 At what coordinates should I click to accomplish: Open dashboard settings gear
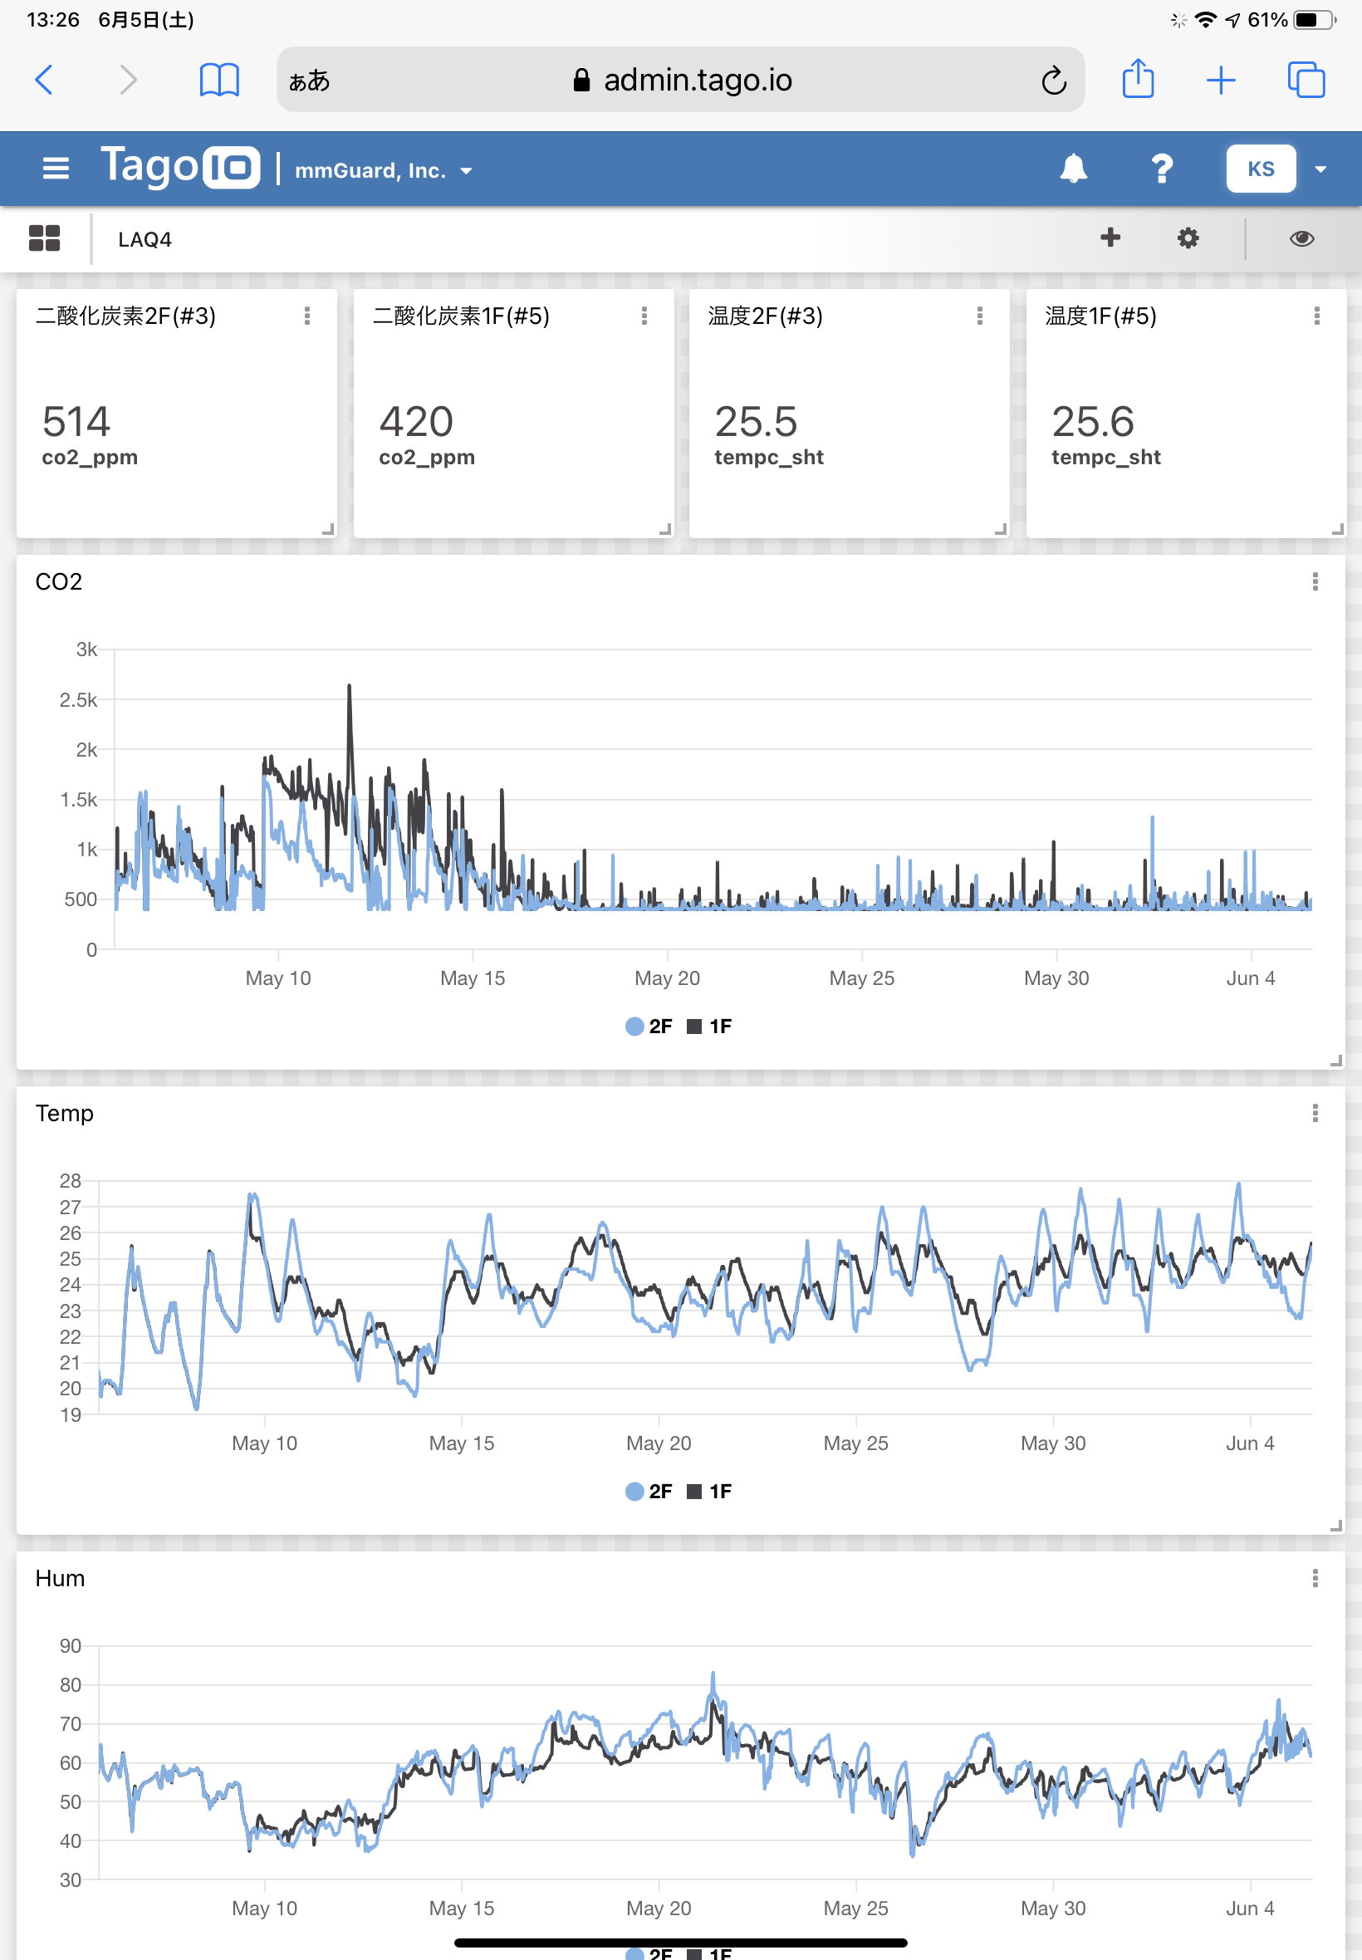coord(1187,239)
